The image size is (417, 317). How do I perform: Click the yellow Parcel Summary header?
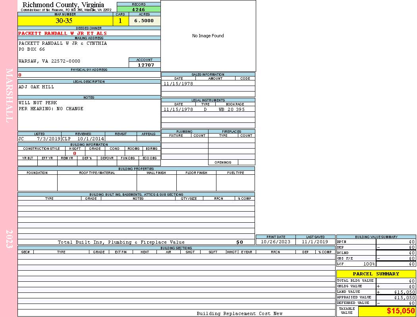[x=376, y=274]
